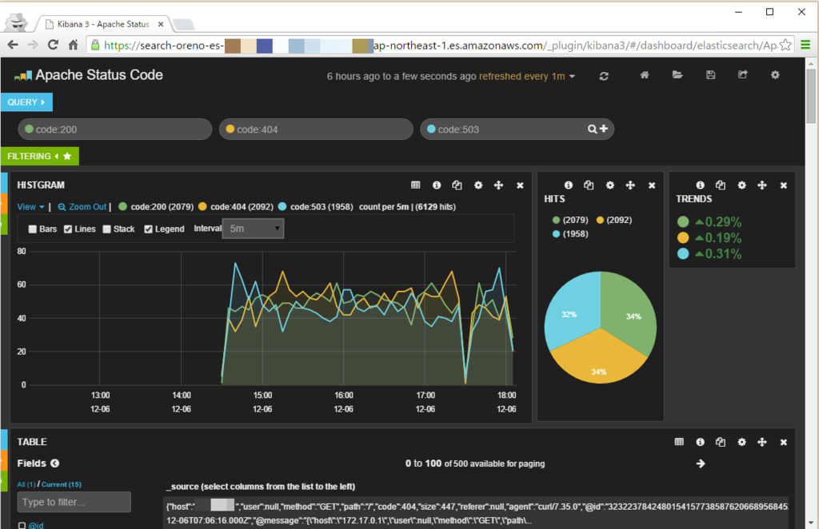Open the Table panel spy table icon

pos(679,442)
